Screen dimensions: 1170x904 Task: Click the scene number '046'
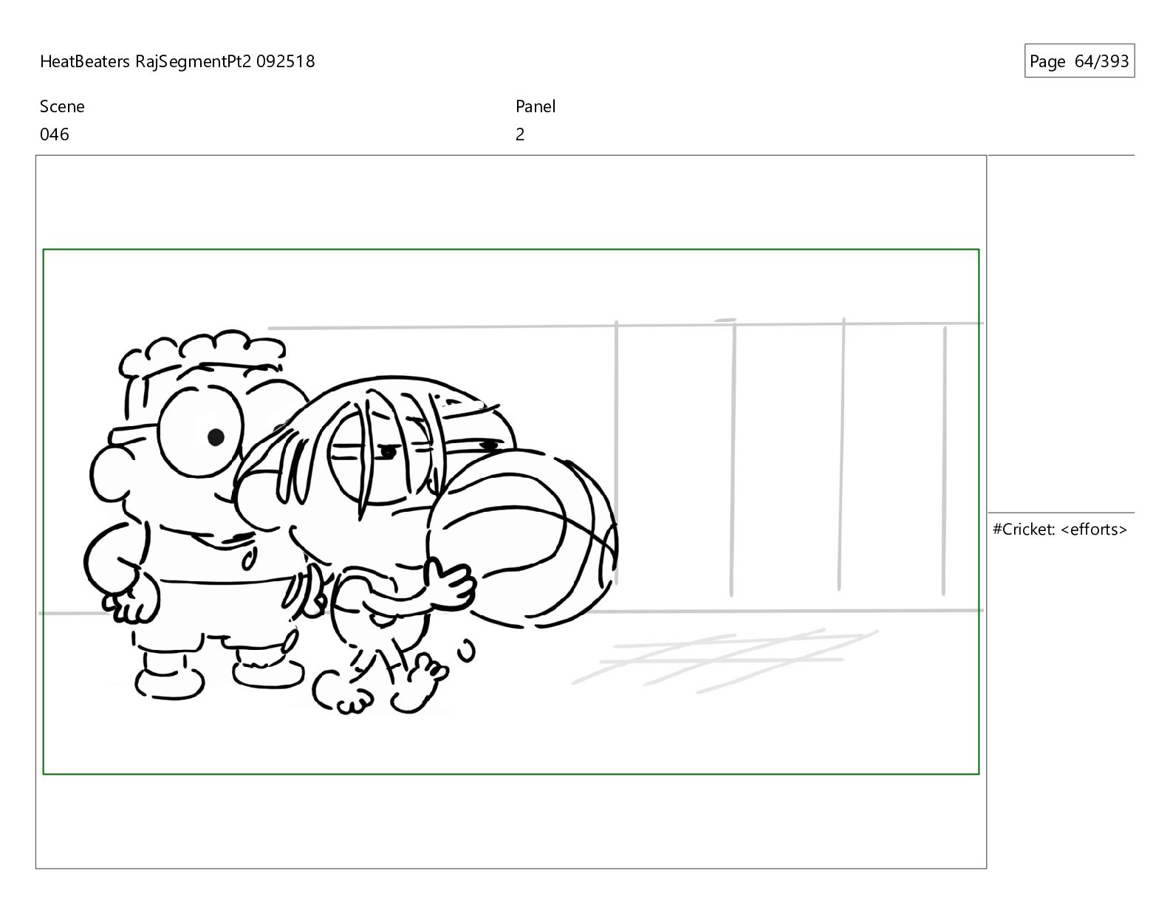click(55, 134)
